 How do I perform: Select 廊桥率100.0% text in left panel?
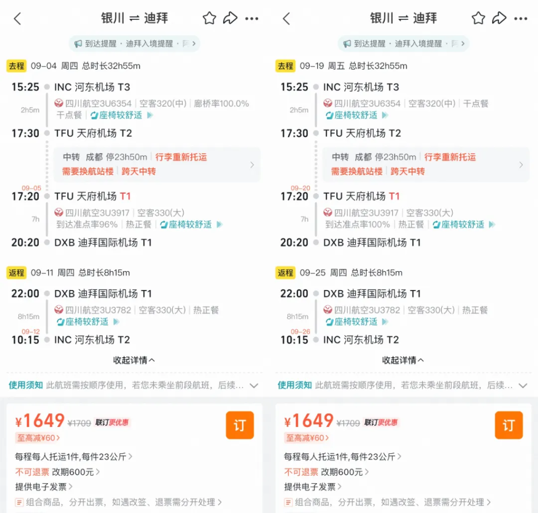[x=221, y=103]
